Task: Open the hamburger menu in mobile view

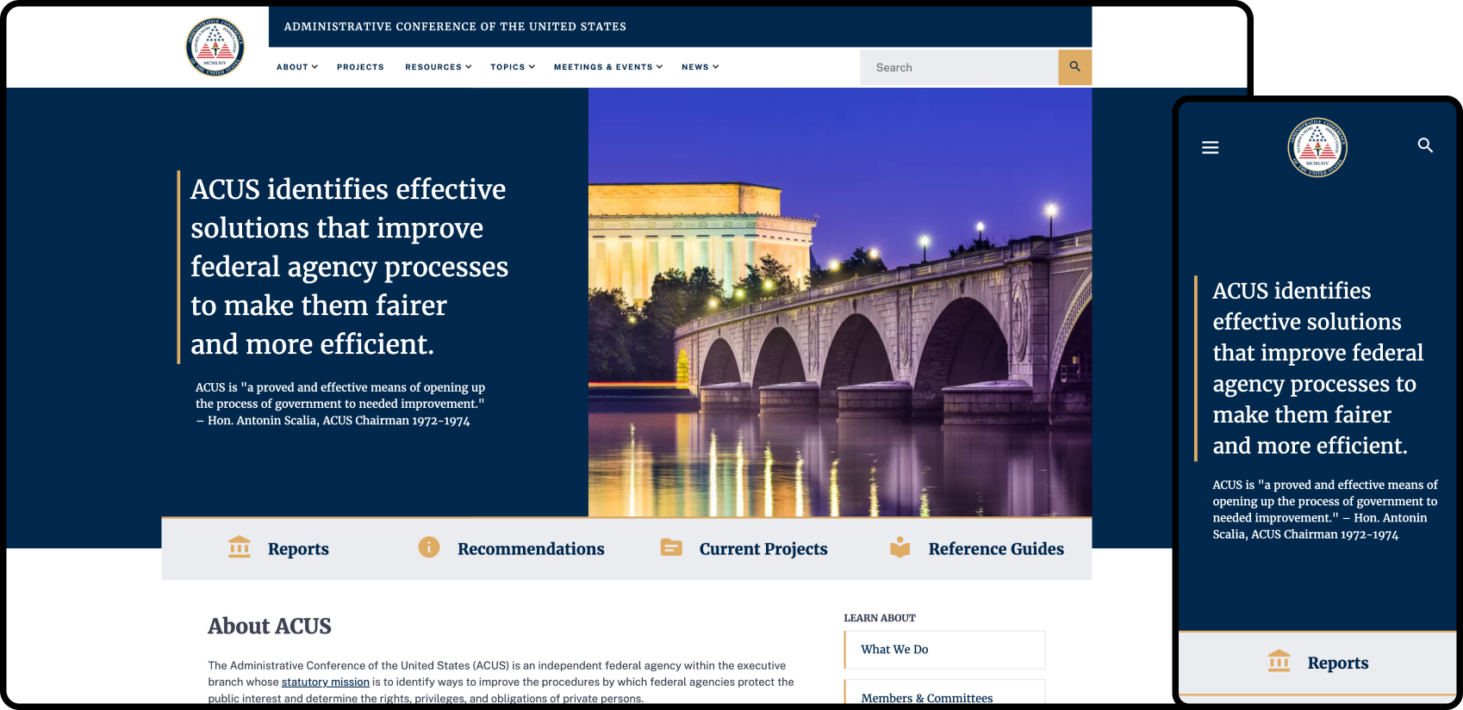Action: point(1211,148)
